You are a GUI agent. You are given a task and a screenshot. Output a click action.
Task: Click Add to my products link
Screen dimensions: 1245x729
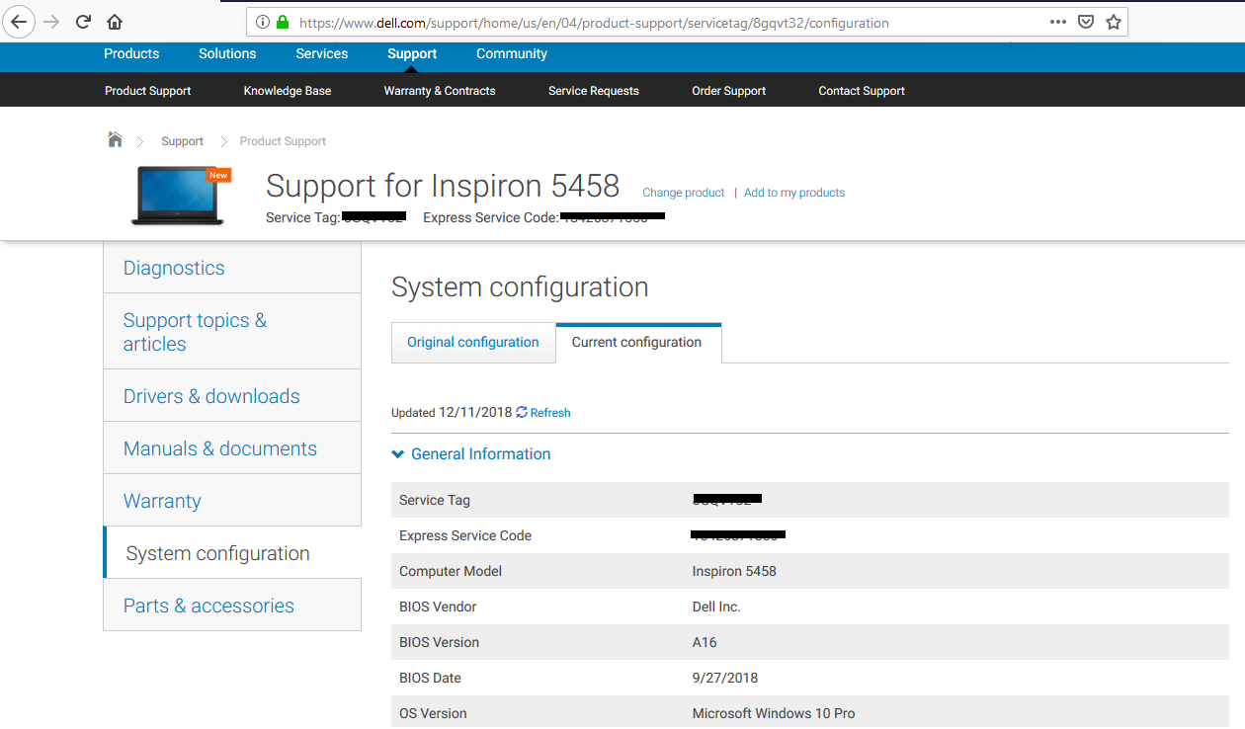[794, 193]
